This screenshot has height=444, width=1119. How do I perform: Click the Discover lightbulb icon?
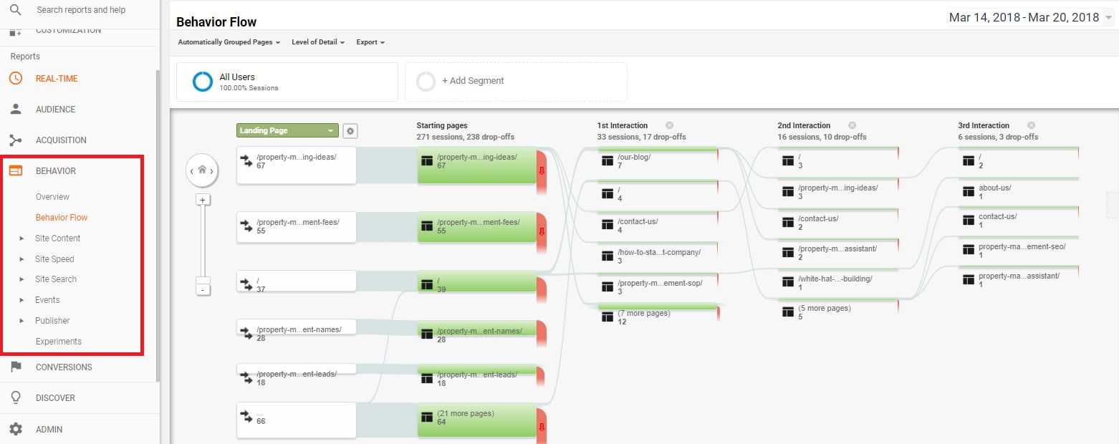click(15, 398)
